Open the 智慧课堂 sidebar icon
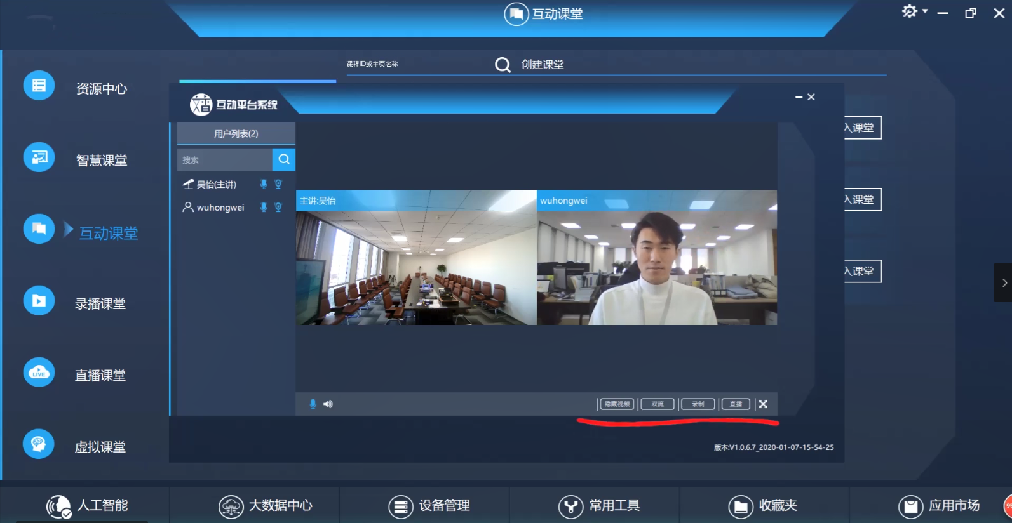1012x523 pixels. pos(39,157)
